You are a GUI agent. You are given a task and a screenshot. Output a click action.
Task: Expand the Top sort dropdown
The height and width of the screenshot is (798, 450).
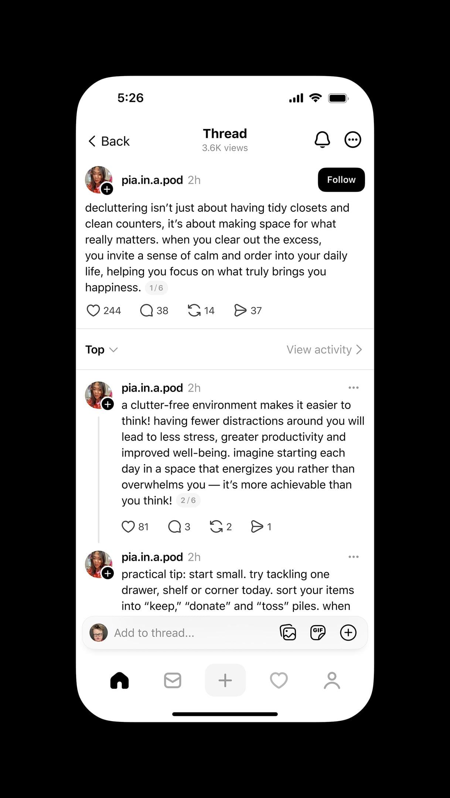(x=101, y=349)
